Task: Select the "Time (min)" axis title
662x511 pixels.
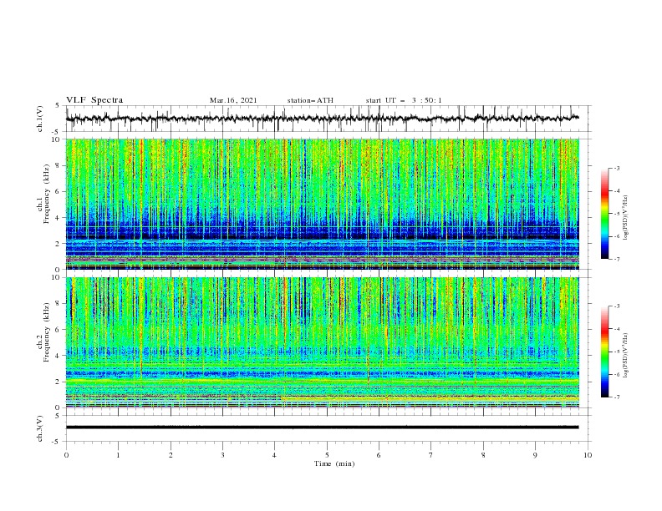Action: pos(334,463)
